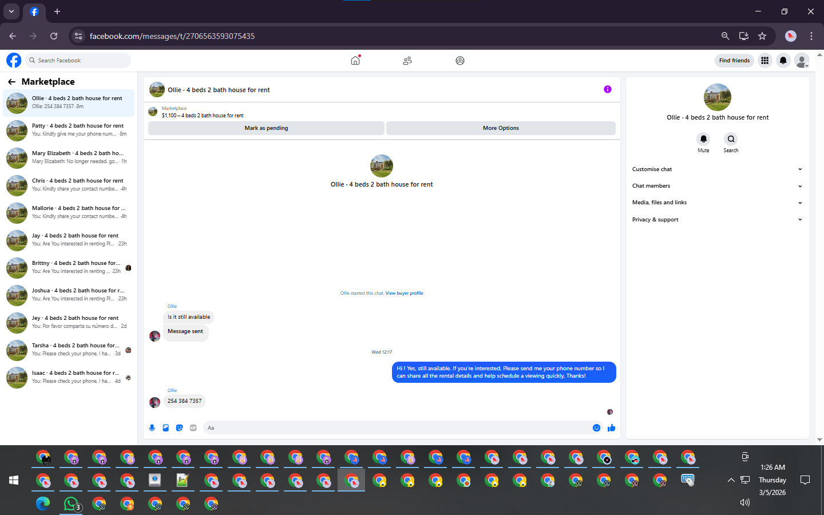Open a new browser tab
The width and height of the screenshot is (824, 515).
[57, 11]
